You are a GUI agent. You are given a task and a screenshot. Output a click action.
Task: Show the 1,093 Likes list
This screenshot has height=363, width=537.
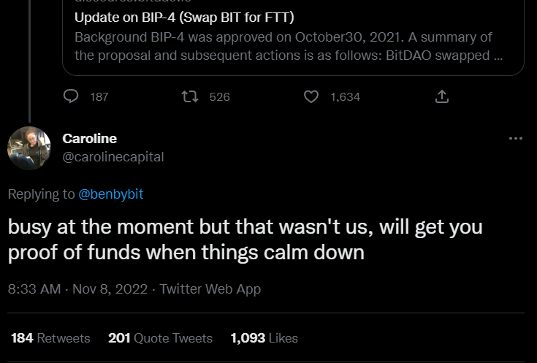click(x=264, y=338)
